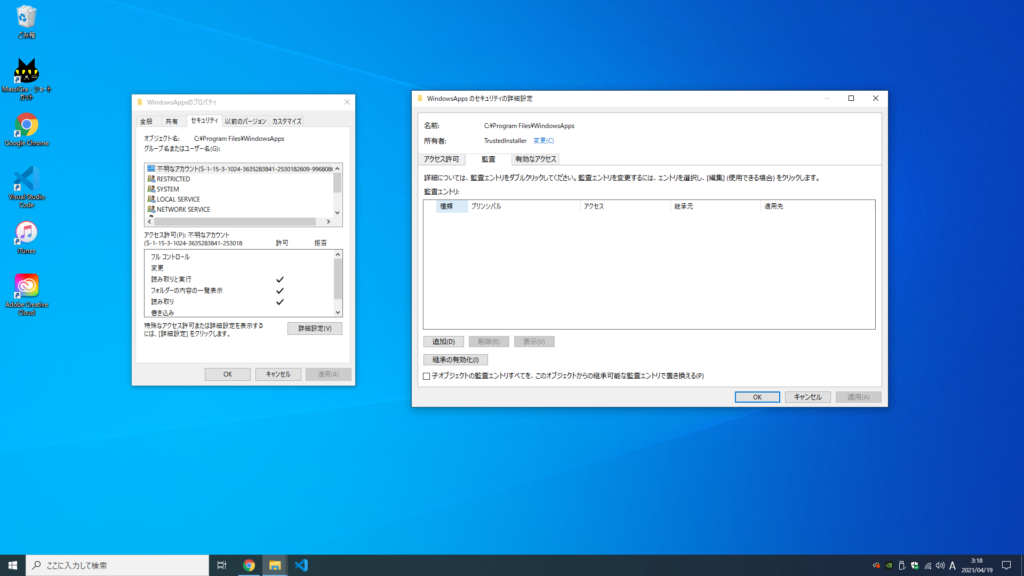This screenshot has width=1024, height=576.
Task: Click the 継承の有効化(I) button
Action: 455,360
